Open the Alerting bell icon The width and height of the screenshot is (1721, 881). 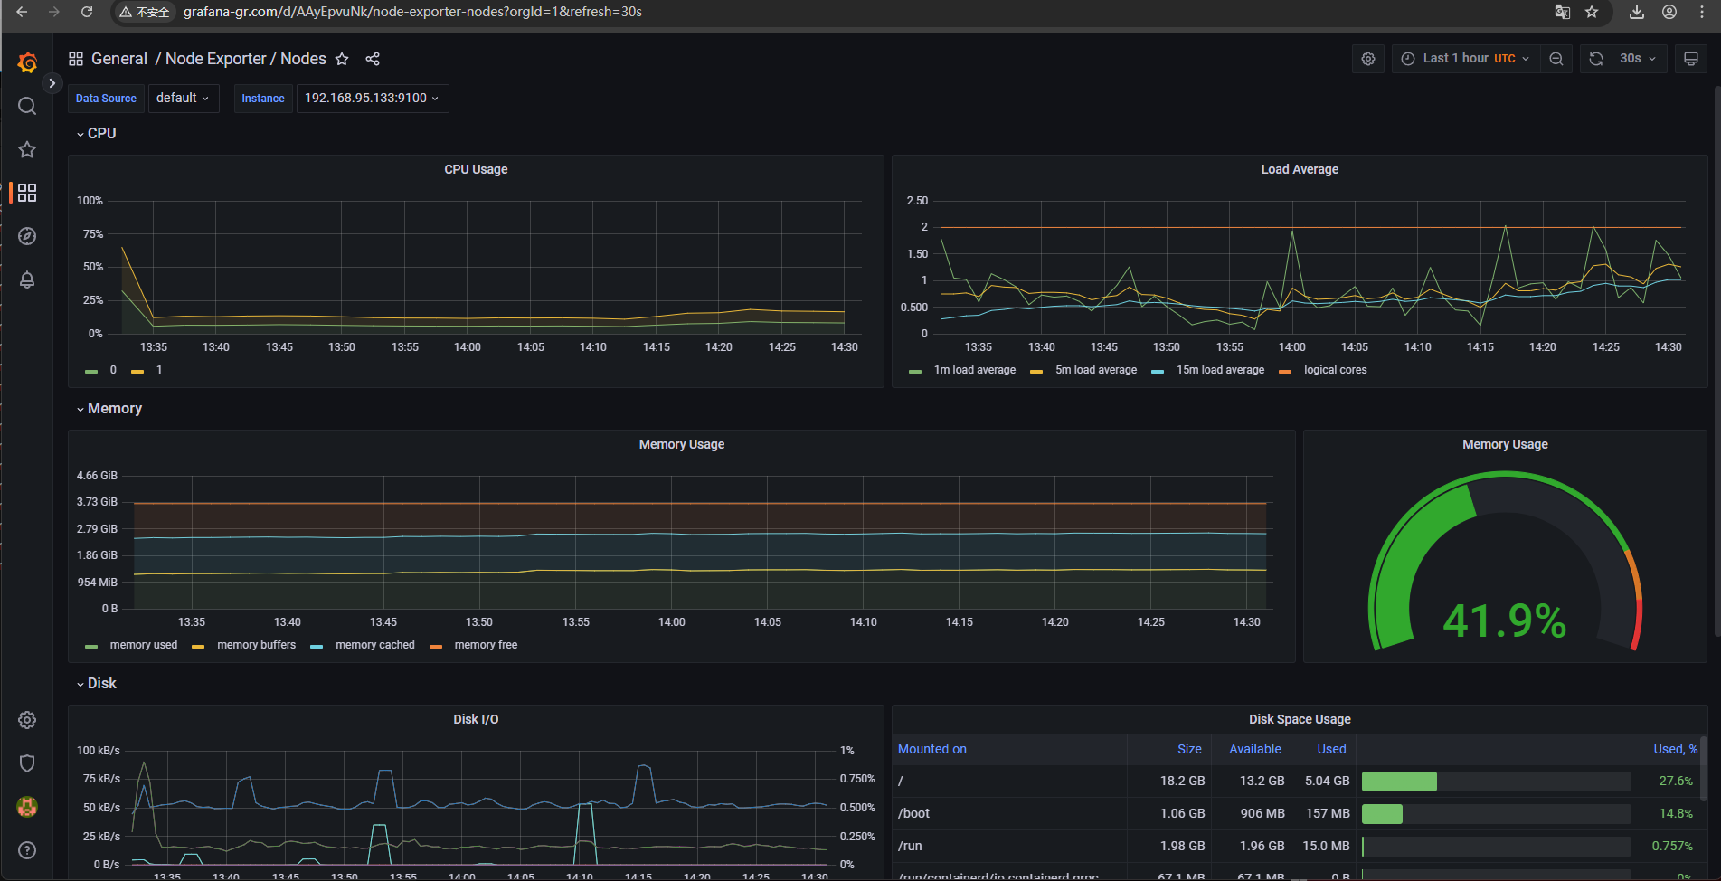[x=27, y=279]
